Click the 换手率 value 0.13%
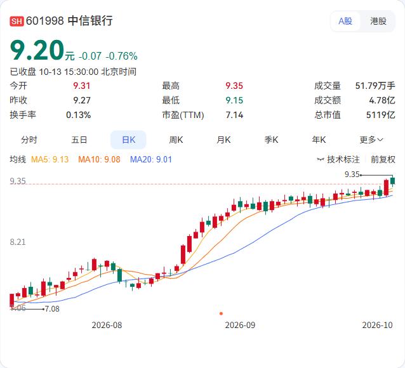405x368 pixels. pos(78,115)
